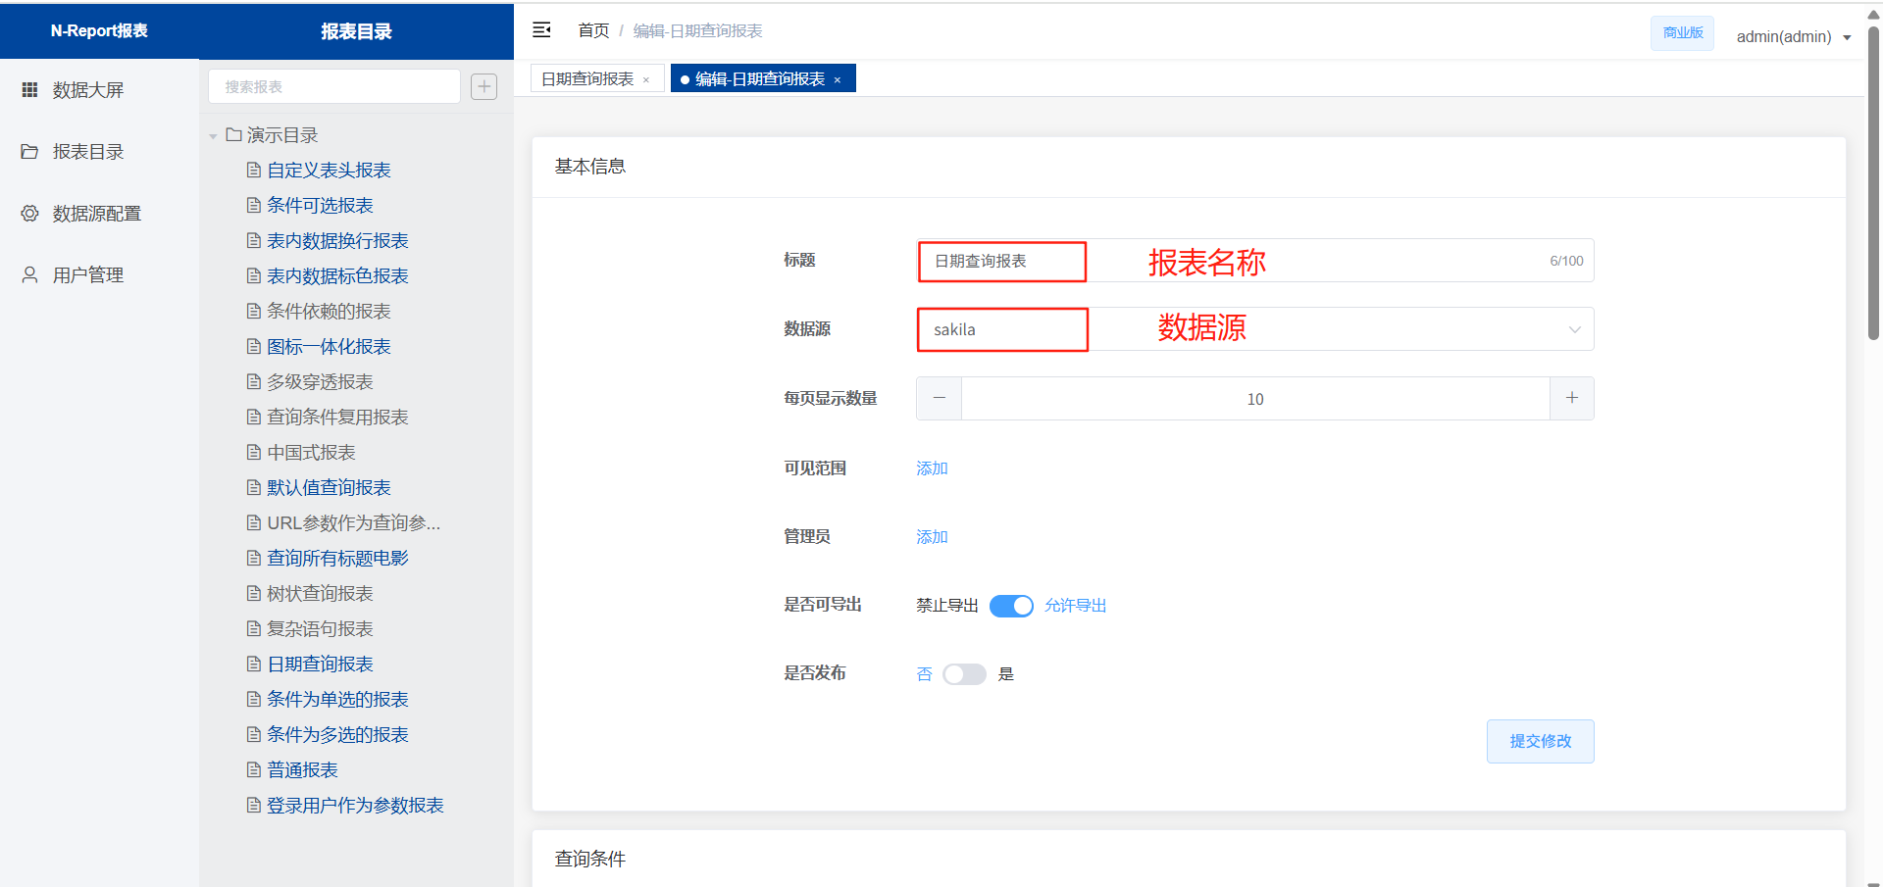Open 用户管理 person icon in sidebar
The height and width of the screenshot is (887, 1883).
(x=30, y=275)
